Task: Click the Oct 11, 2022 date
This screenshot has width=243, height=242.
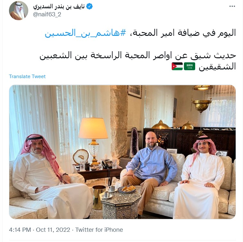Action: point(53,230)
